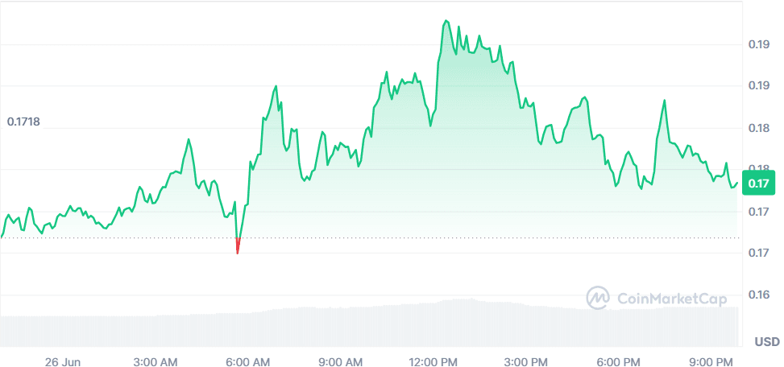Select the 0.1718 opening price label
Screen dimensions: 784x367
coord(23,122)
